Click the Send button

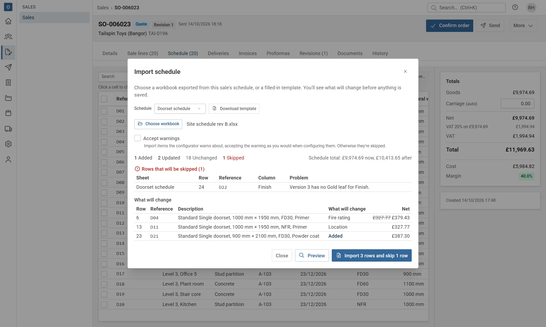(x=490, y=26)
